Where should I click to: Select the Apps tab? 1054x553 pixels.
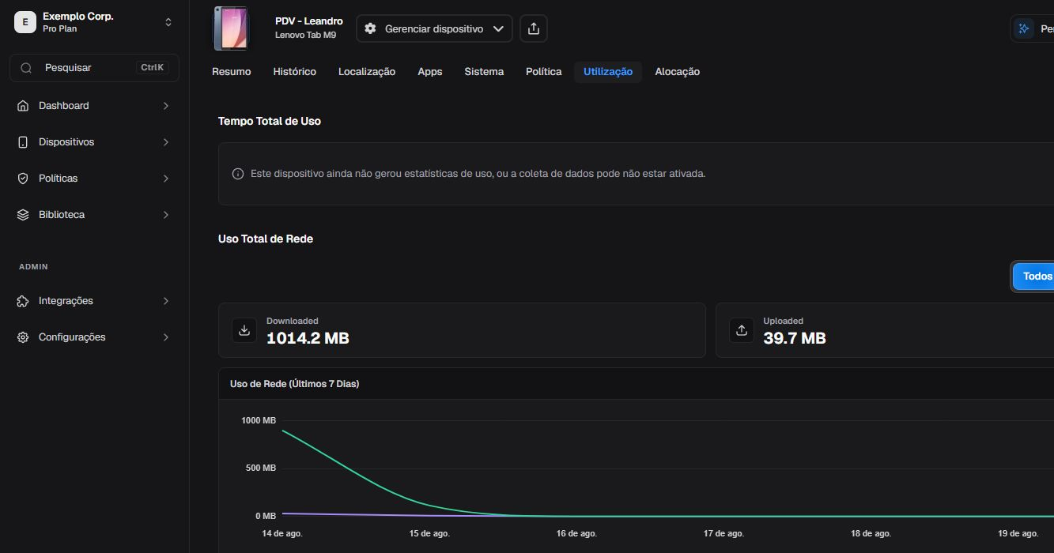(430, 72)
